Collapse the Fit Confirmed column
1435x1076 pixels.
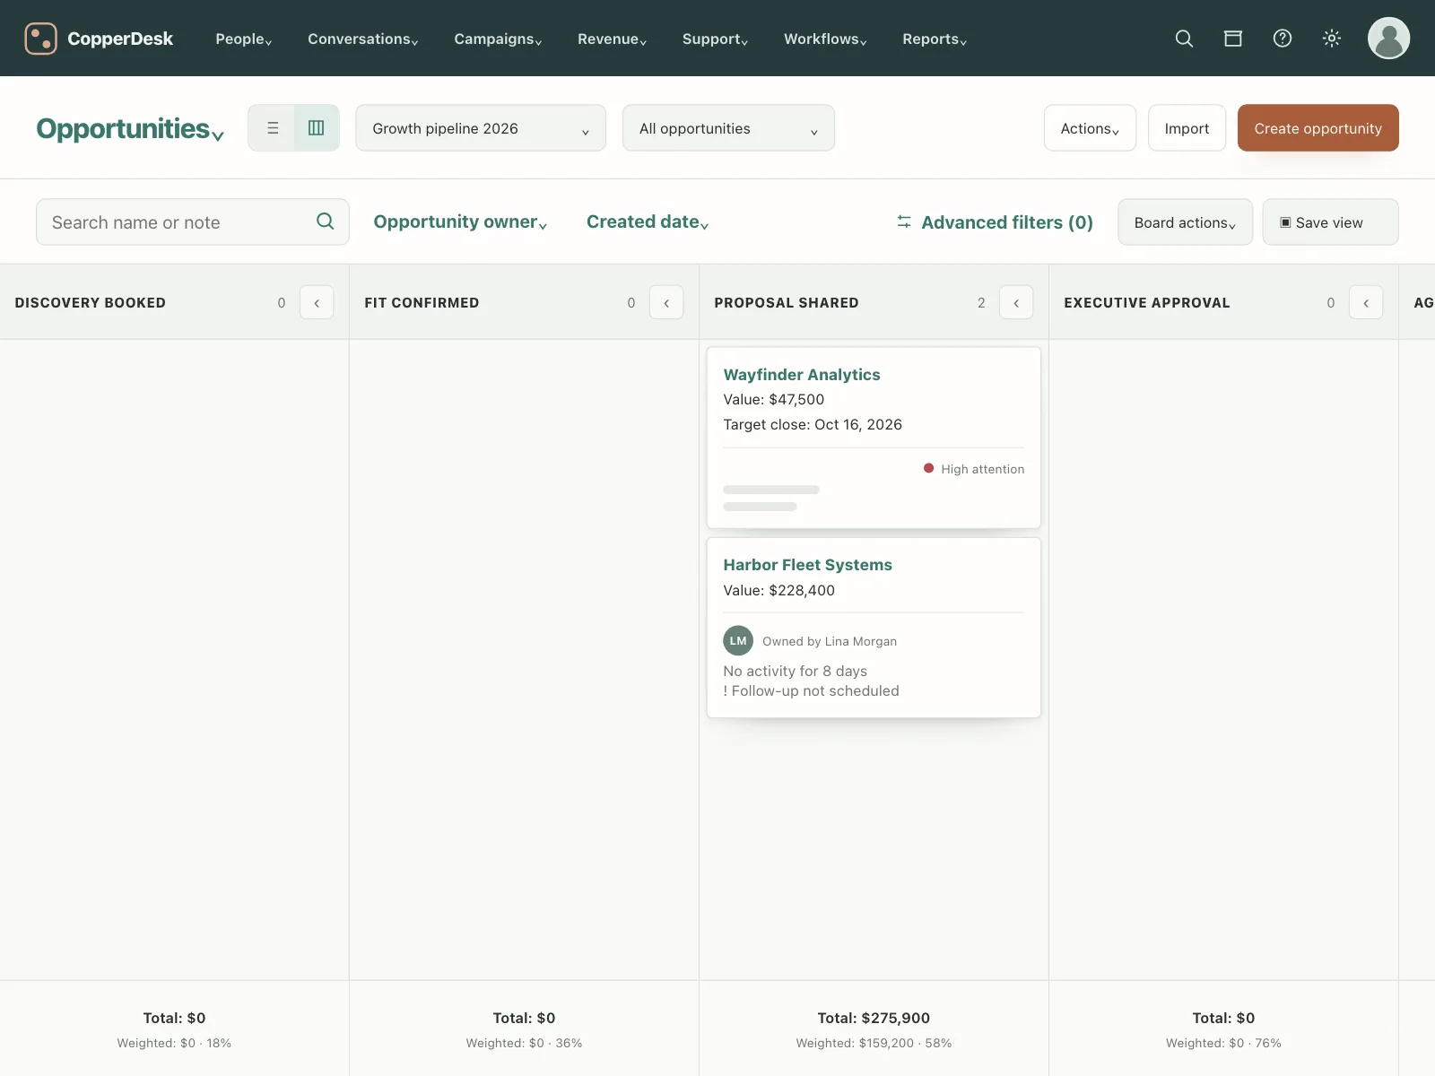click(x=666, y=303)
